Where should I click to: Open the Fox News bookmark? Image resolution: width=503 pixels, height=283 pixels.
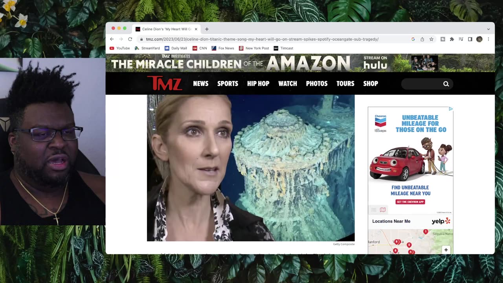pyautogui.click(x=223, y=48)
